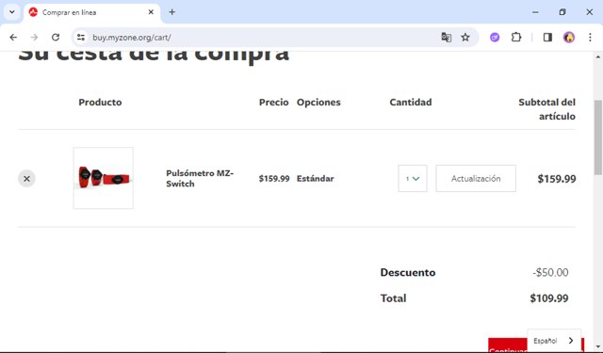Click the vertical page scrollbar thumb

click(x=598, y=137)
